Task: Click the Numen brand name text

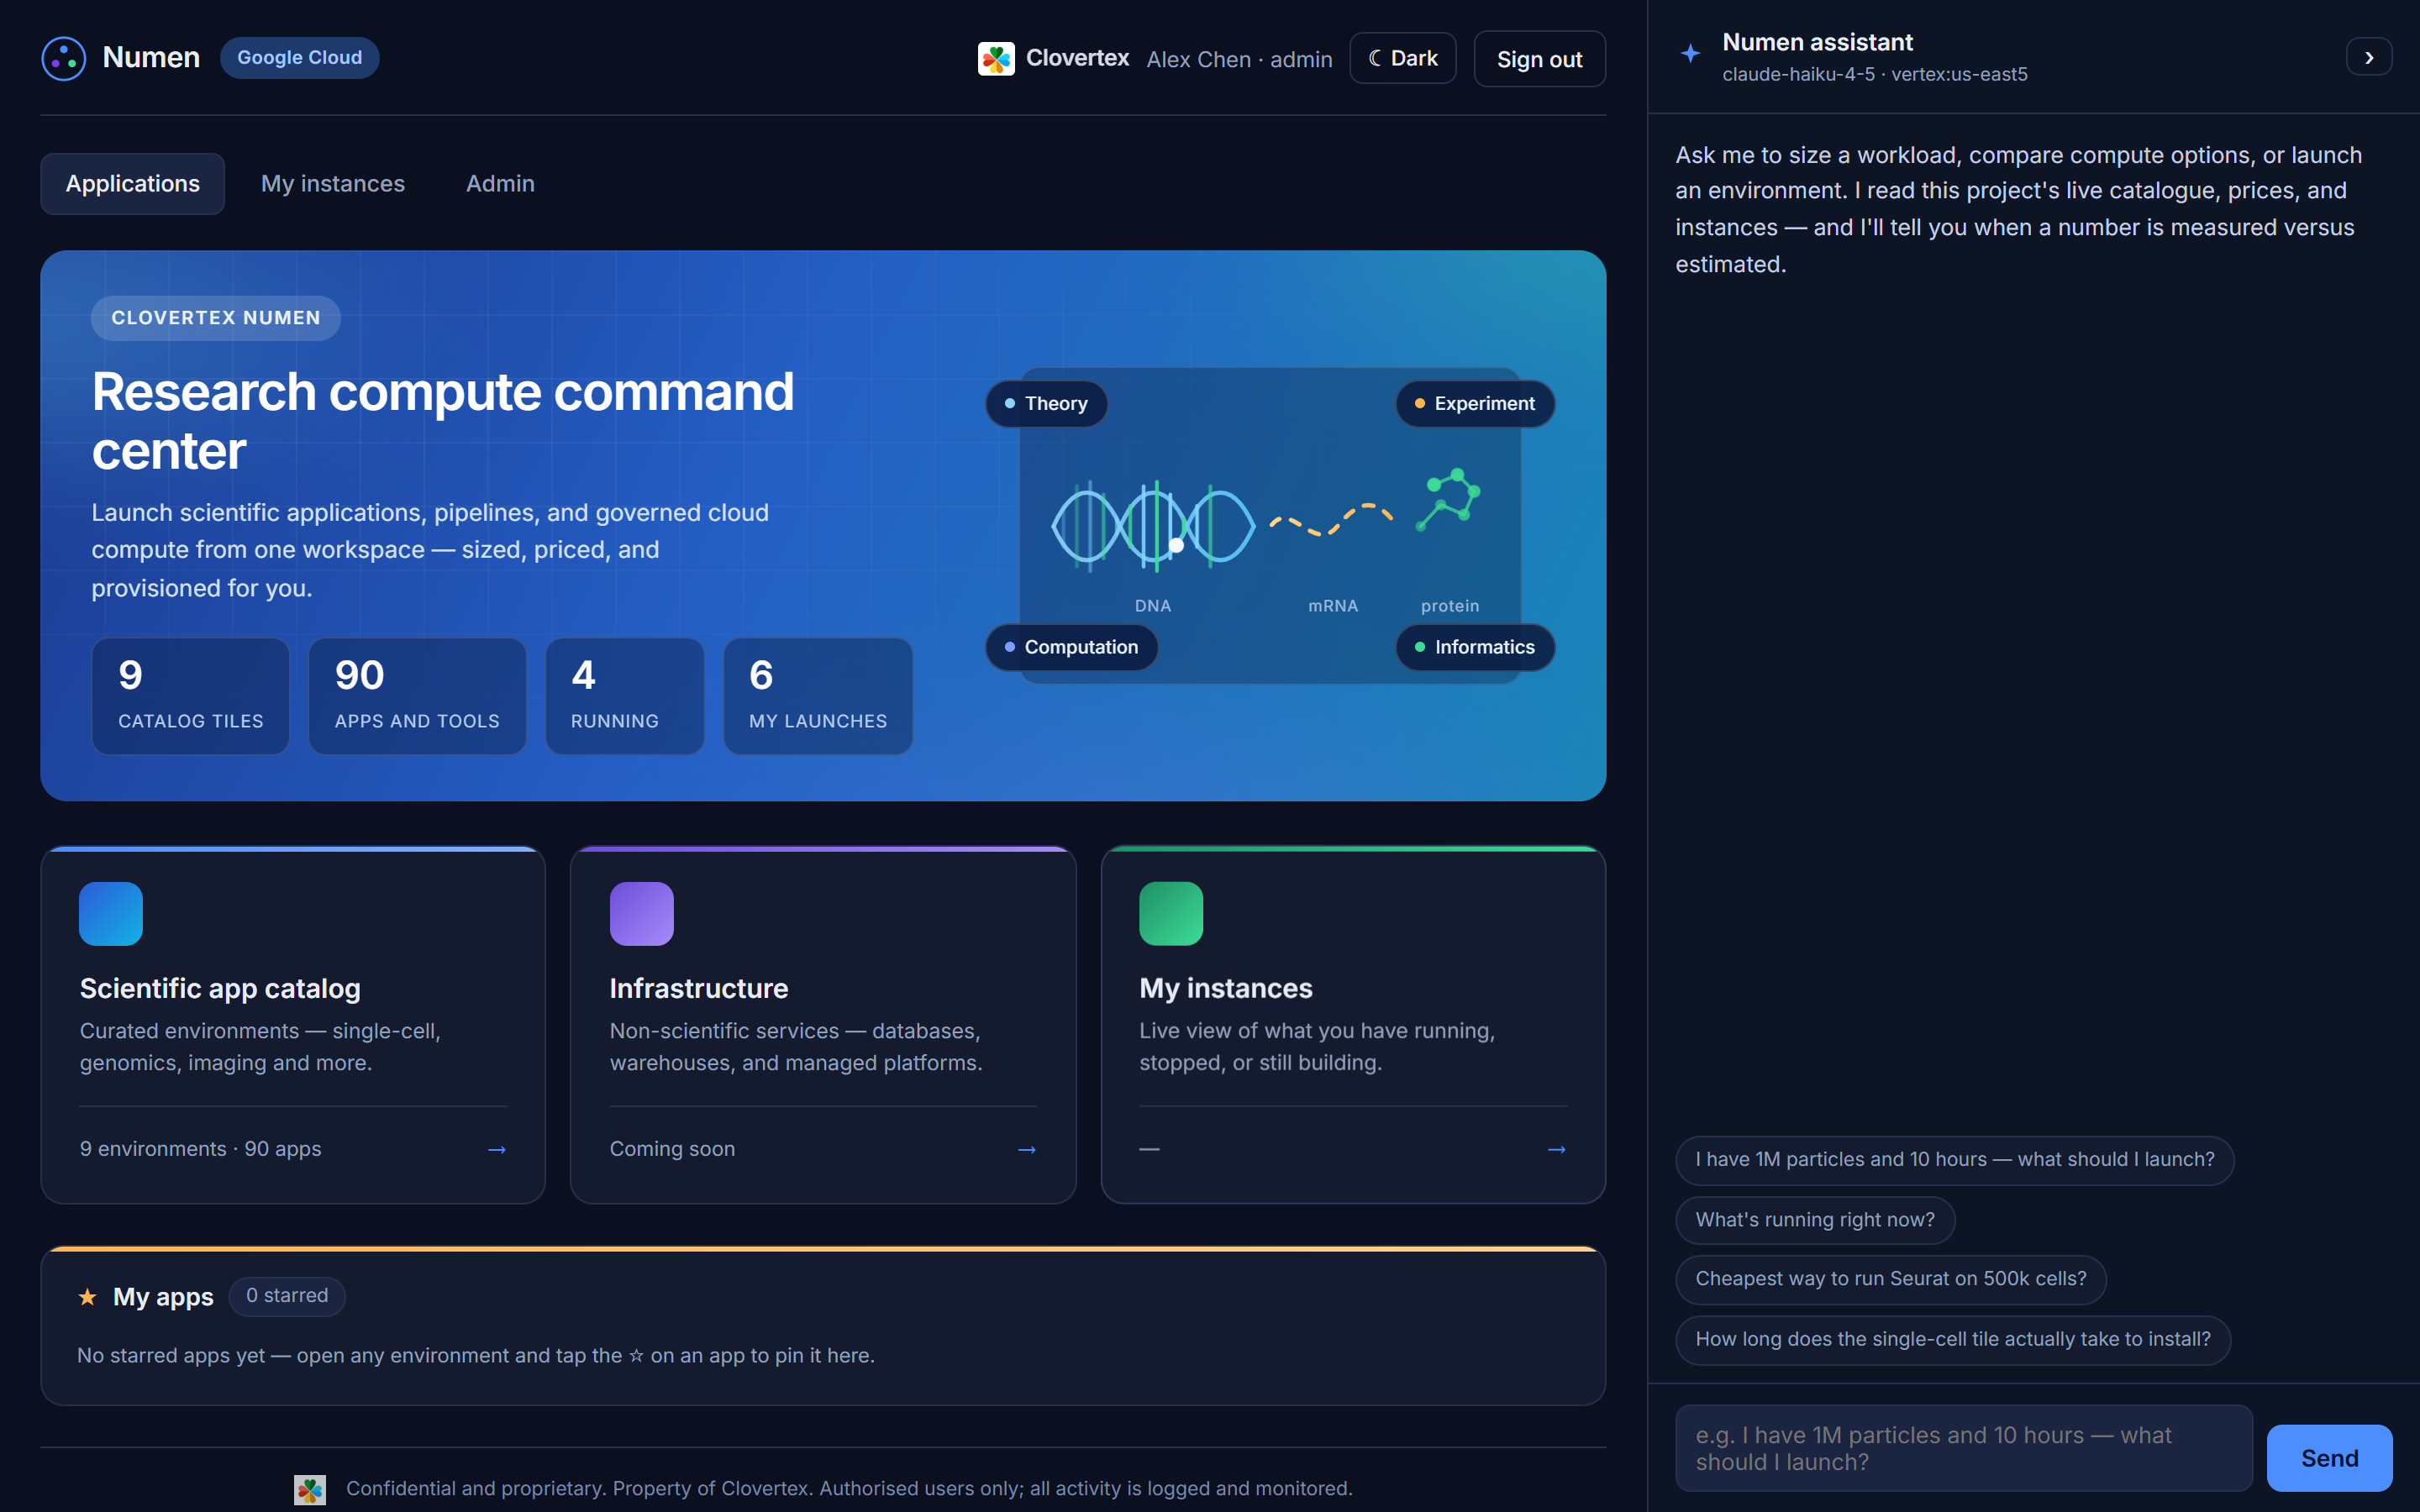Action: [151, 58]
